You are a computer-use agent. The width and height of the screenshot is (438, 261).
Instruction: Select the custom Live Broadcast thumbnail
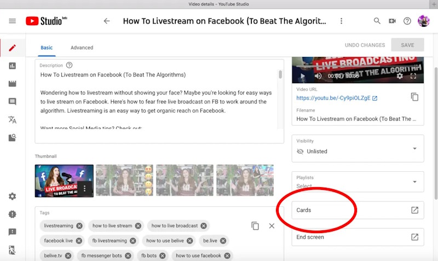click(64, 181)
